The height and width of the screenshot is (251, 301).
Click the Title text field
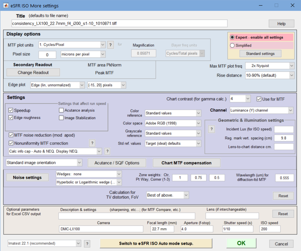[x=119, y=23]
